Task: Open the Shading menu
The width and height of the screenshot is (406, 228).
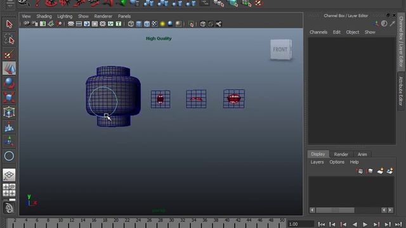Action: tap(44, 16)
